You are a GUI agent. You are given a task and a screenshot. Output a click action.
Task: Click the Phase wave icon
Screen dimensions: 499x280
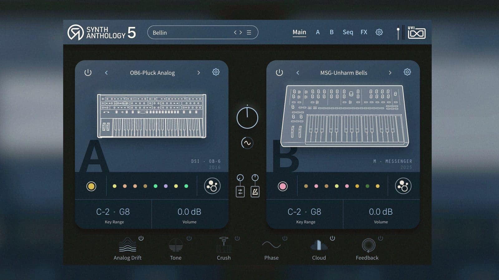271,245
